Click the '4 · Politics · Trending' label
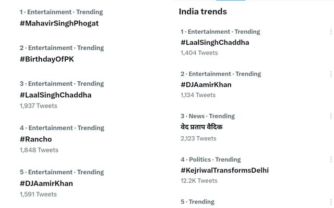Screen dimensions: 334x208 (211, 160)
